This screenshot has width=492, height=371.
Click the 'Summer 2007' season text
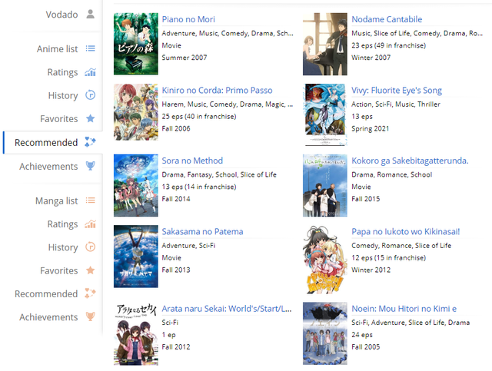click(x=184, y=58)
